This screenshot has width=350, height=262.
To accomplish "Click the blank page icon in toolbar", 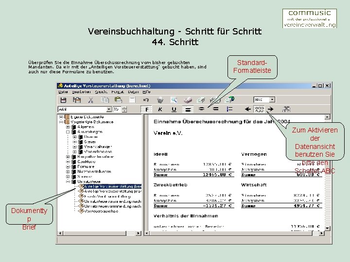I will pos(132,100).
